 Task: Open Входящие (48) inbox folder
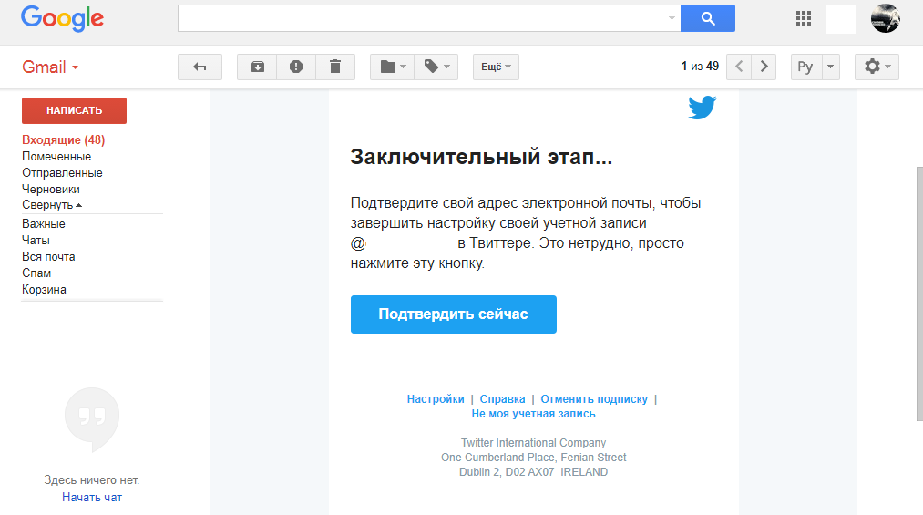click(63, 140)
